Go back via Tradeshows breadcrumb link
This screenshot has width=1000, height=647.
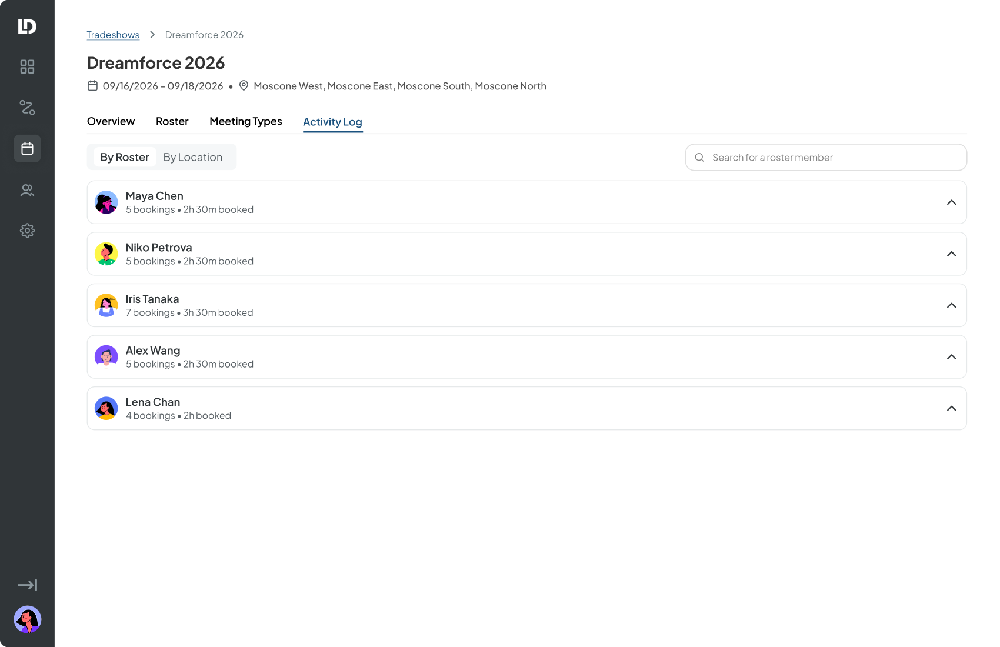tap(113, 35)
